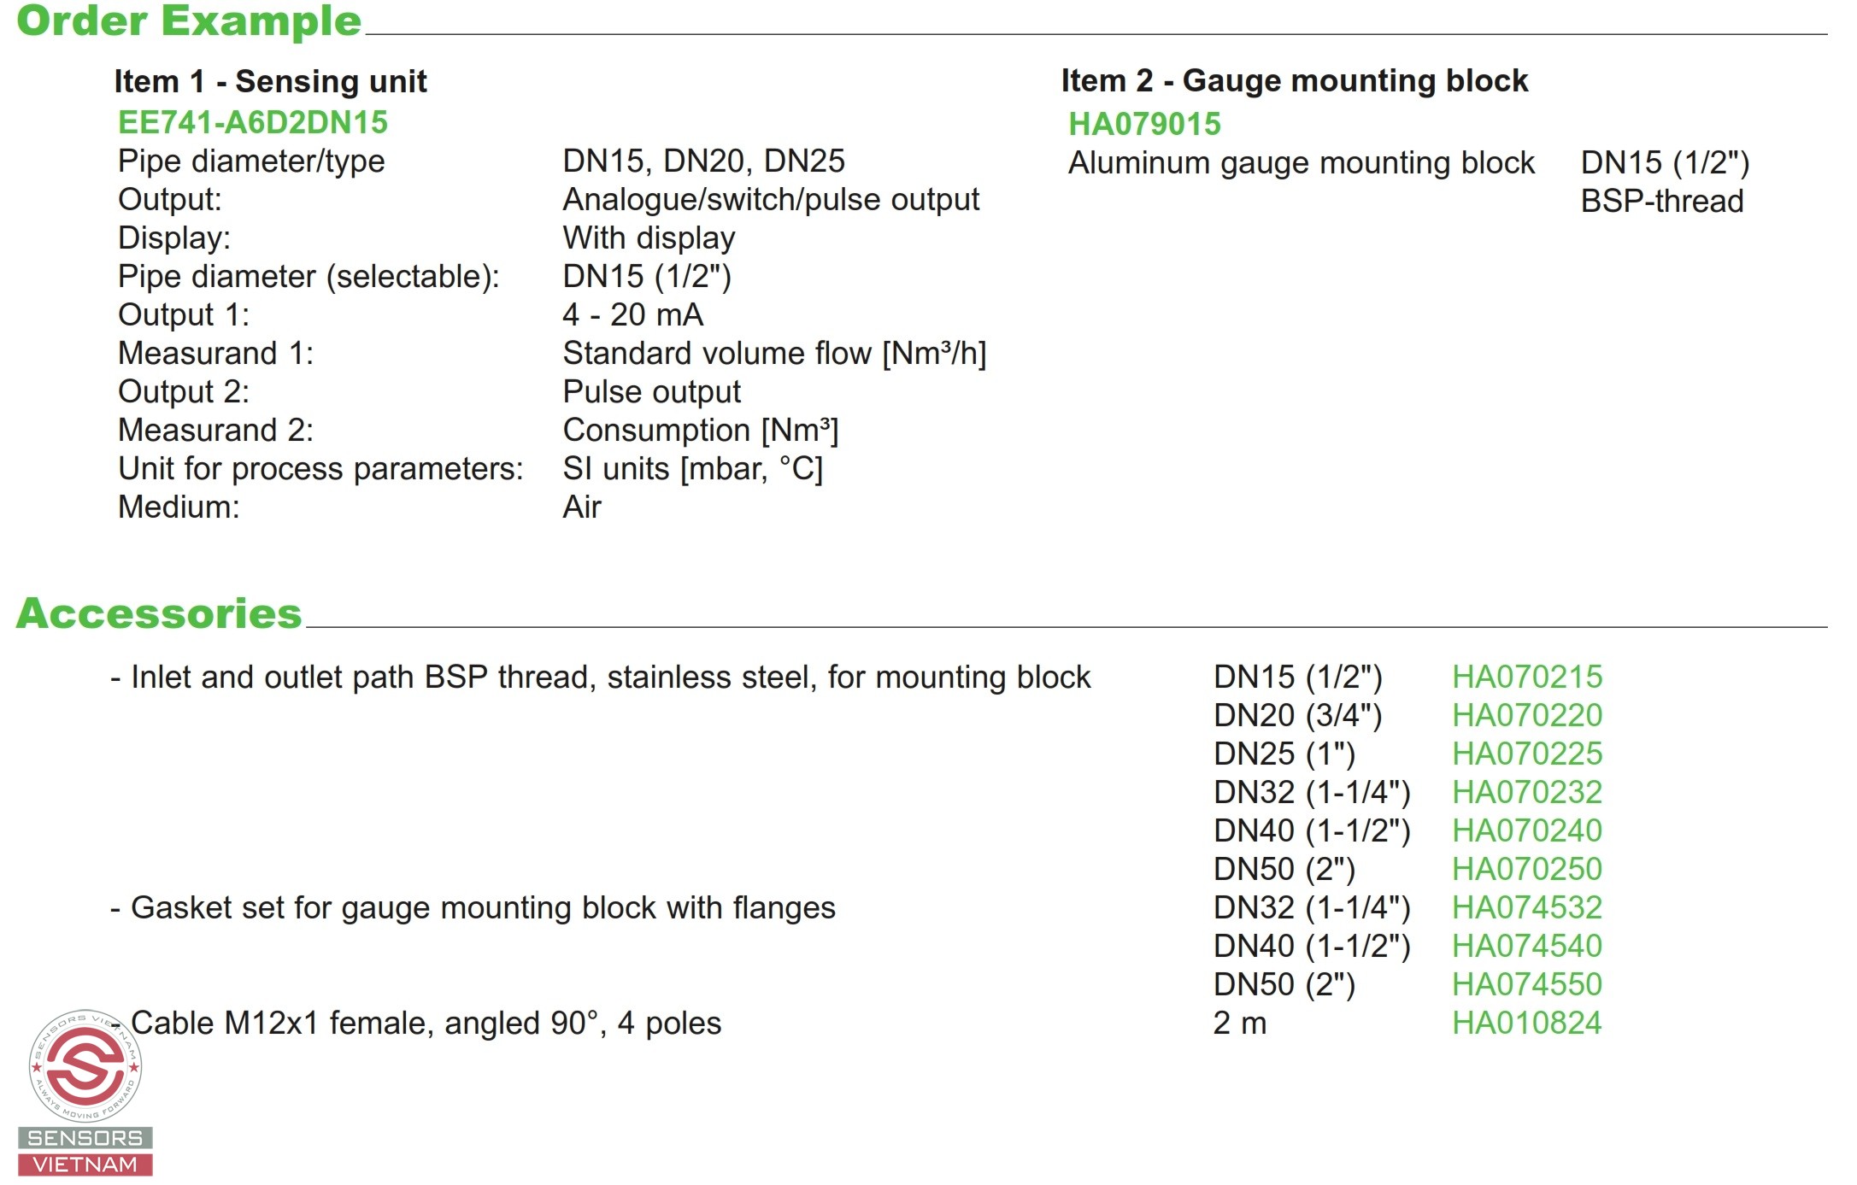This screenshot has width=1857, height=1185.
Task: Click the Item 1 - Sensing unit title
Action: pos(270,81)
